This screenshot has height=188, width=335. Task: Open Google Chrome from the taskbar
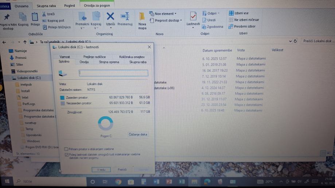[118, 181]
